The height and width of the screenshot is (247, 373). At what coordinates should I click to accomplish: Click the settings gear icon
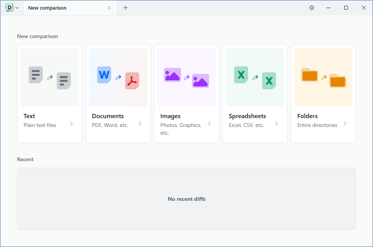click(312, 8)
